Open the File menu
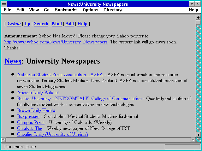 click(8, 10)
